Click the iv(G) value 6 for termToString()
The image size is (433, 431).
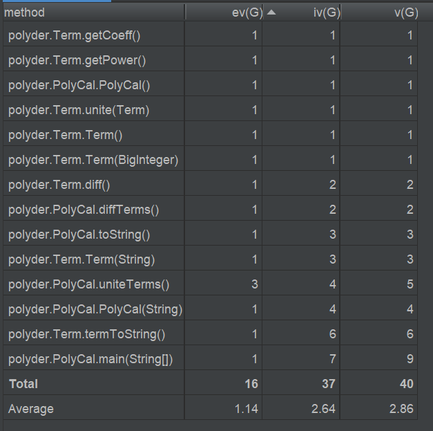(333, 334)
